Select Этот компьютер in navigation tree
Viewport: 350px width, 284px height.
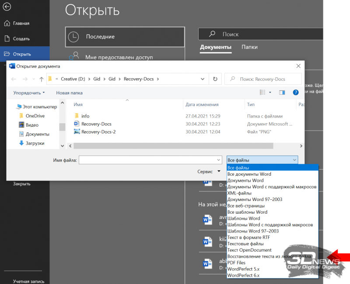pyautogui.click(x=37, y=107)
